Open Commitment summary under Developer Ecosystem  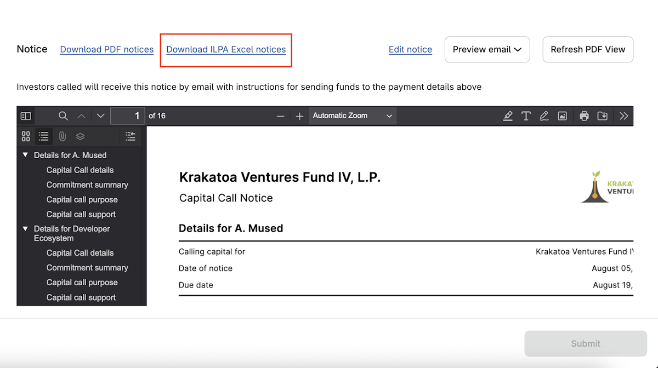coord(87,268)
